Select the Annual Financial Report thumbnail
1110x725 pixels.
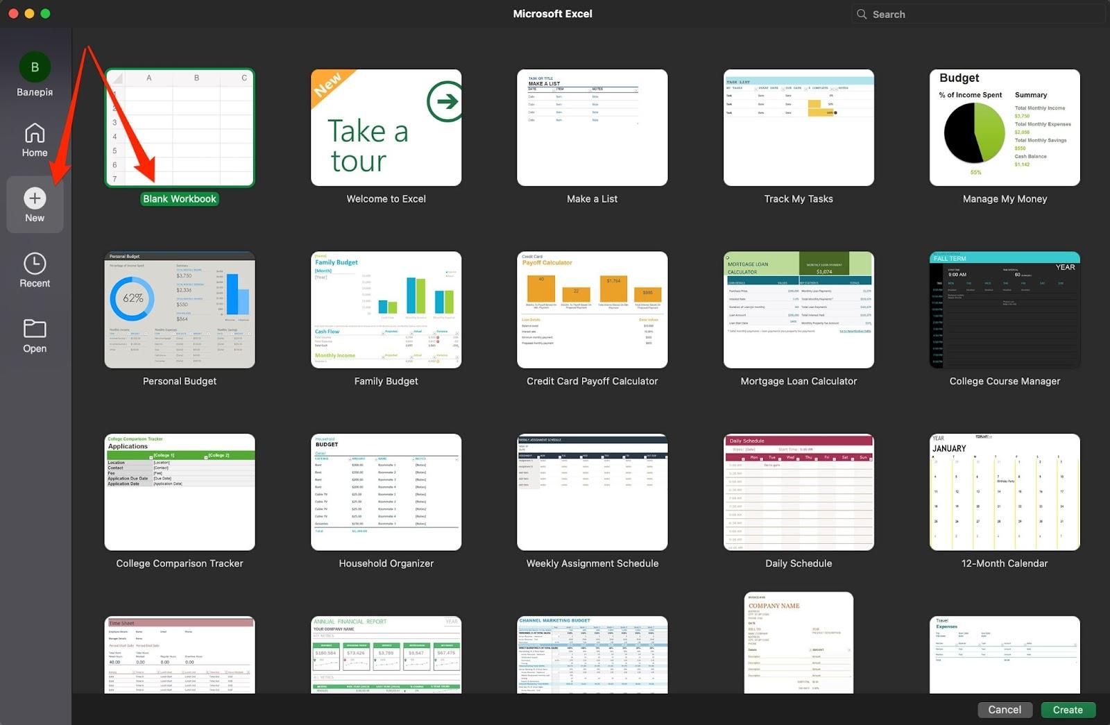click(x=386, y=655)
